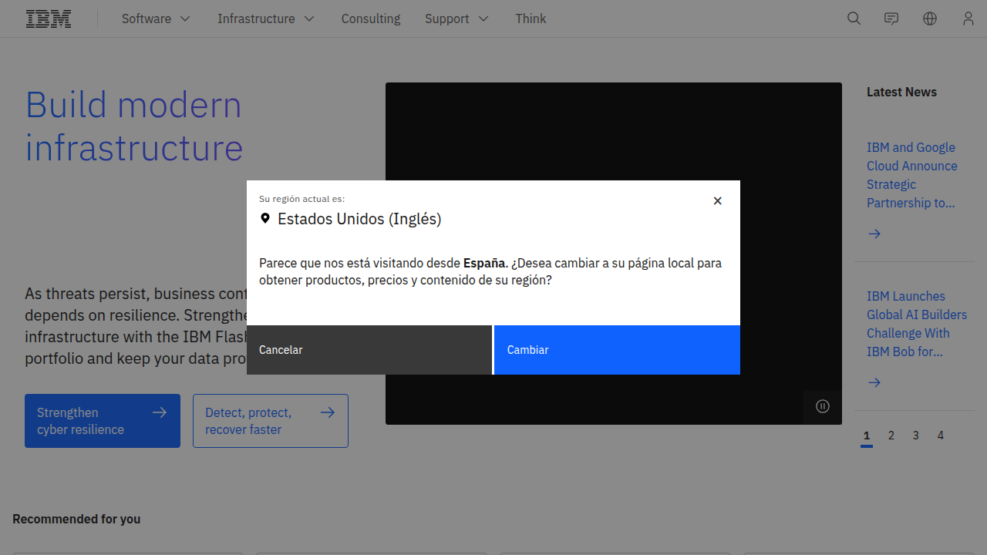The height and width of the screenshot is (555, 987).
Task: Click the Cambiar button
Action: 617,350
